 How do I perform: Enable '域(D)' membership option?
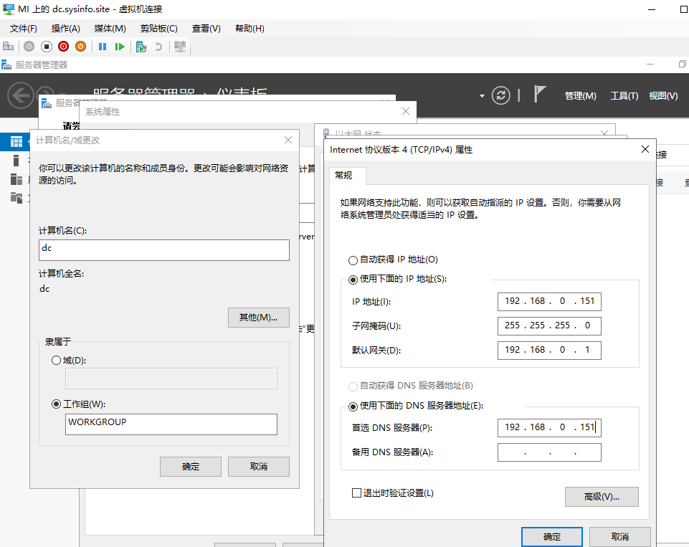pyautogui.click(x=57, y=361)
